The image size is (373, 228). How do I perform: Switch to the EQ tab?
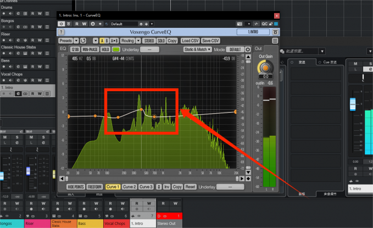tap(63, 49)
